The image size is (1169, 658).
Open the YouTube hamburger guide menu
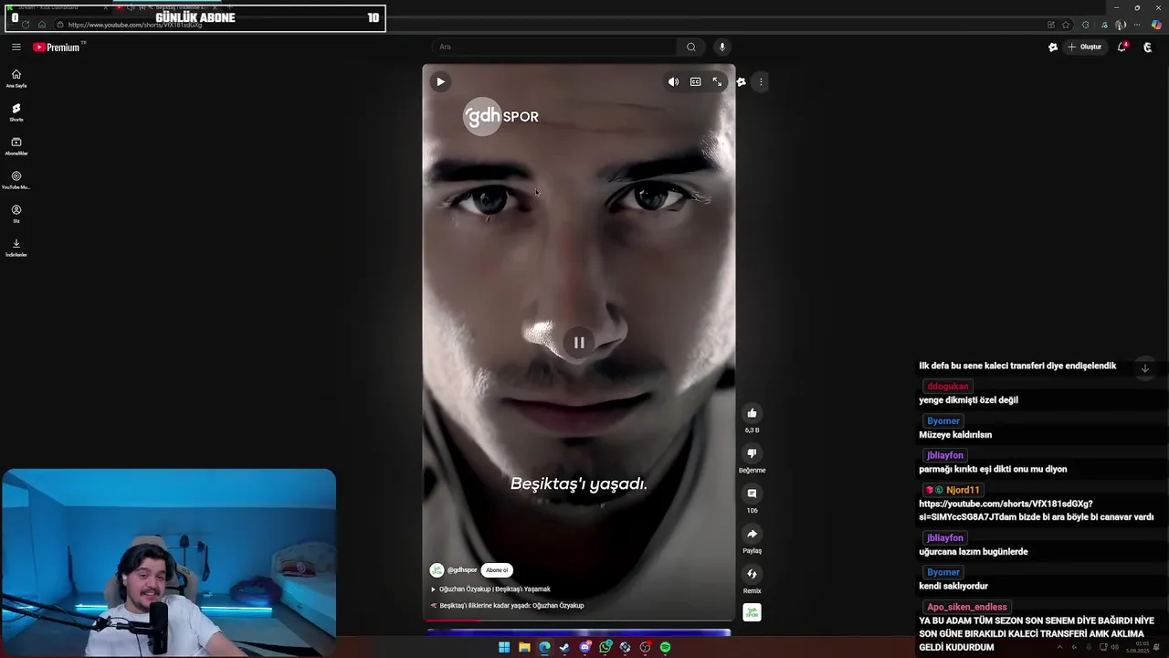[x=16, y=47]
